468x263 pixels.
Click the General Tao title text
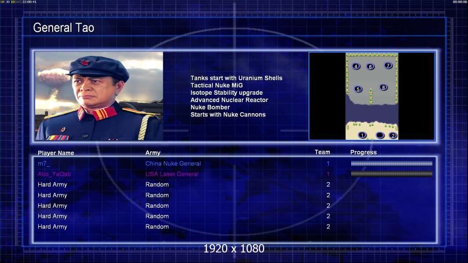tap(64, 28)
